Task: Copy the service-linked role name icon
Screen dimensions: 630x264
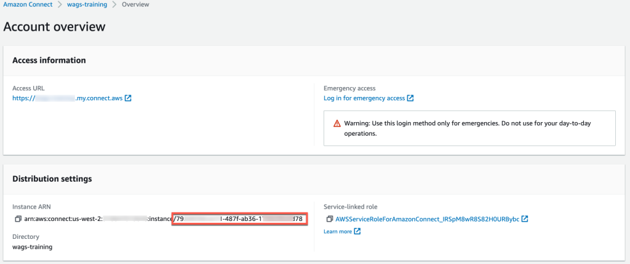Action: 330,219
